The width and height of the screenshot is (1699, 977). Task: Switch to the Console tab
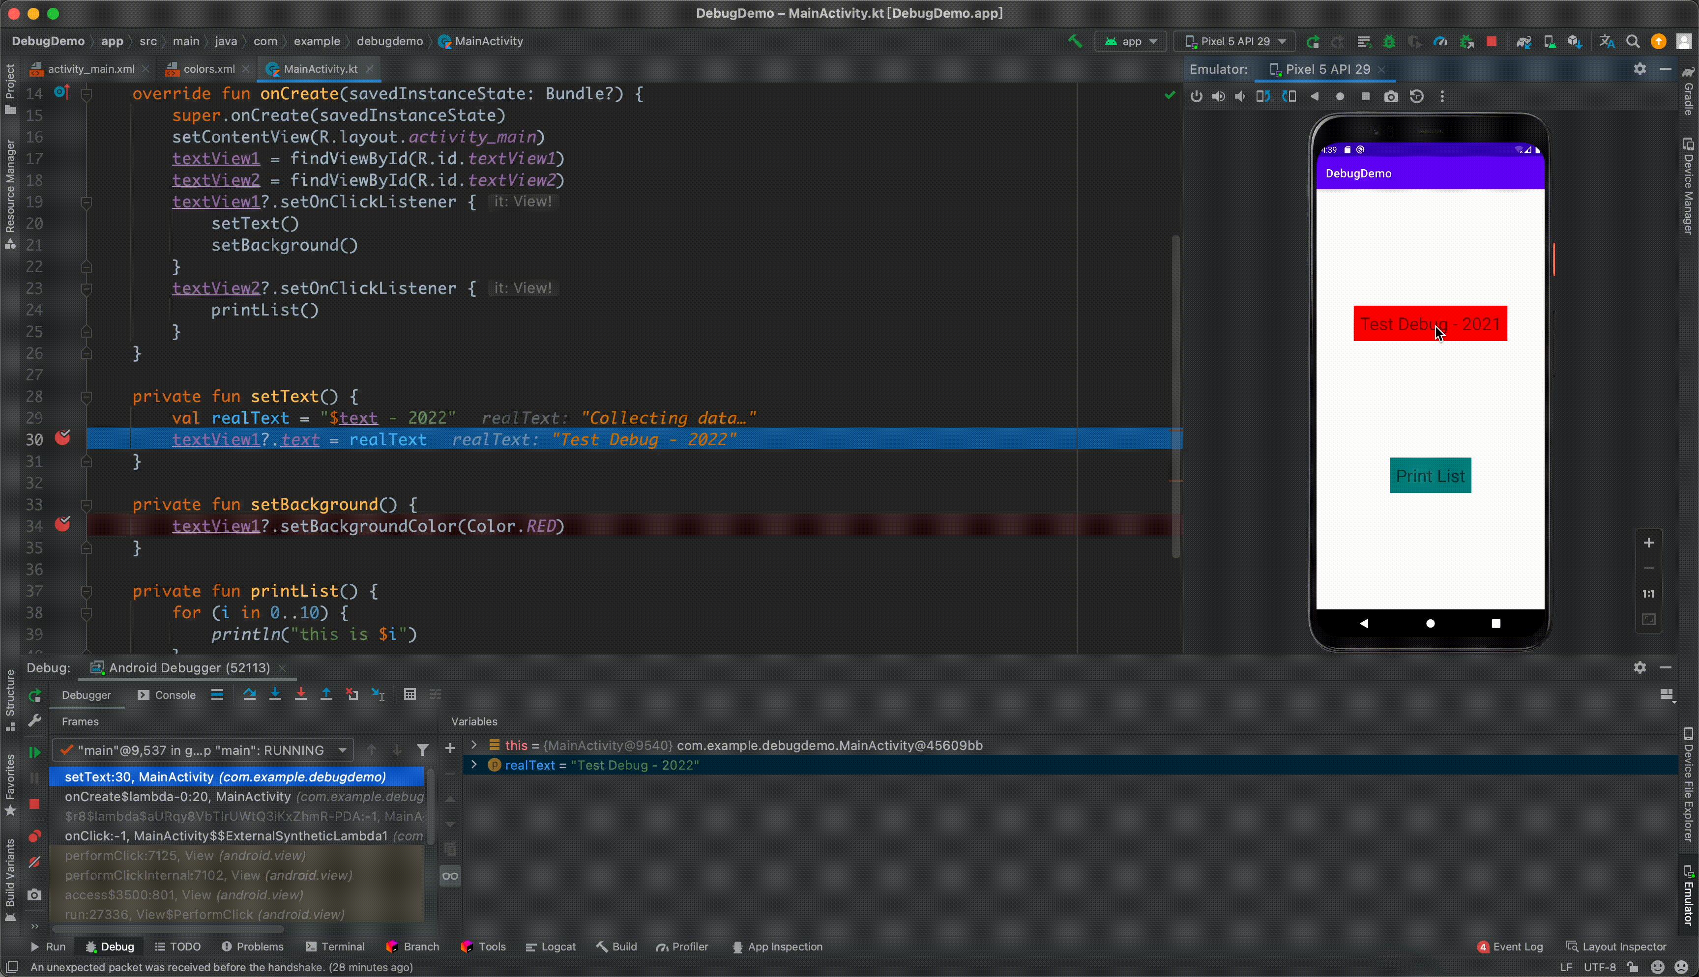pyautogui.click(x=167, y=695)
